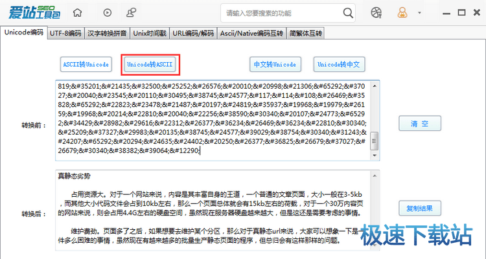Click the play video icon
Screen dimensions: 486x259
click(x=108, y=13)
